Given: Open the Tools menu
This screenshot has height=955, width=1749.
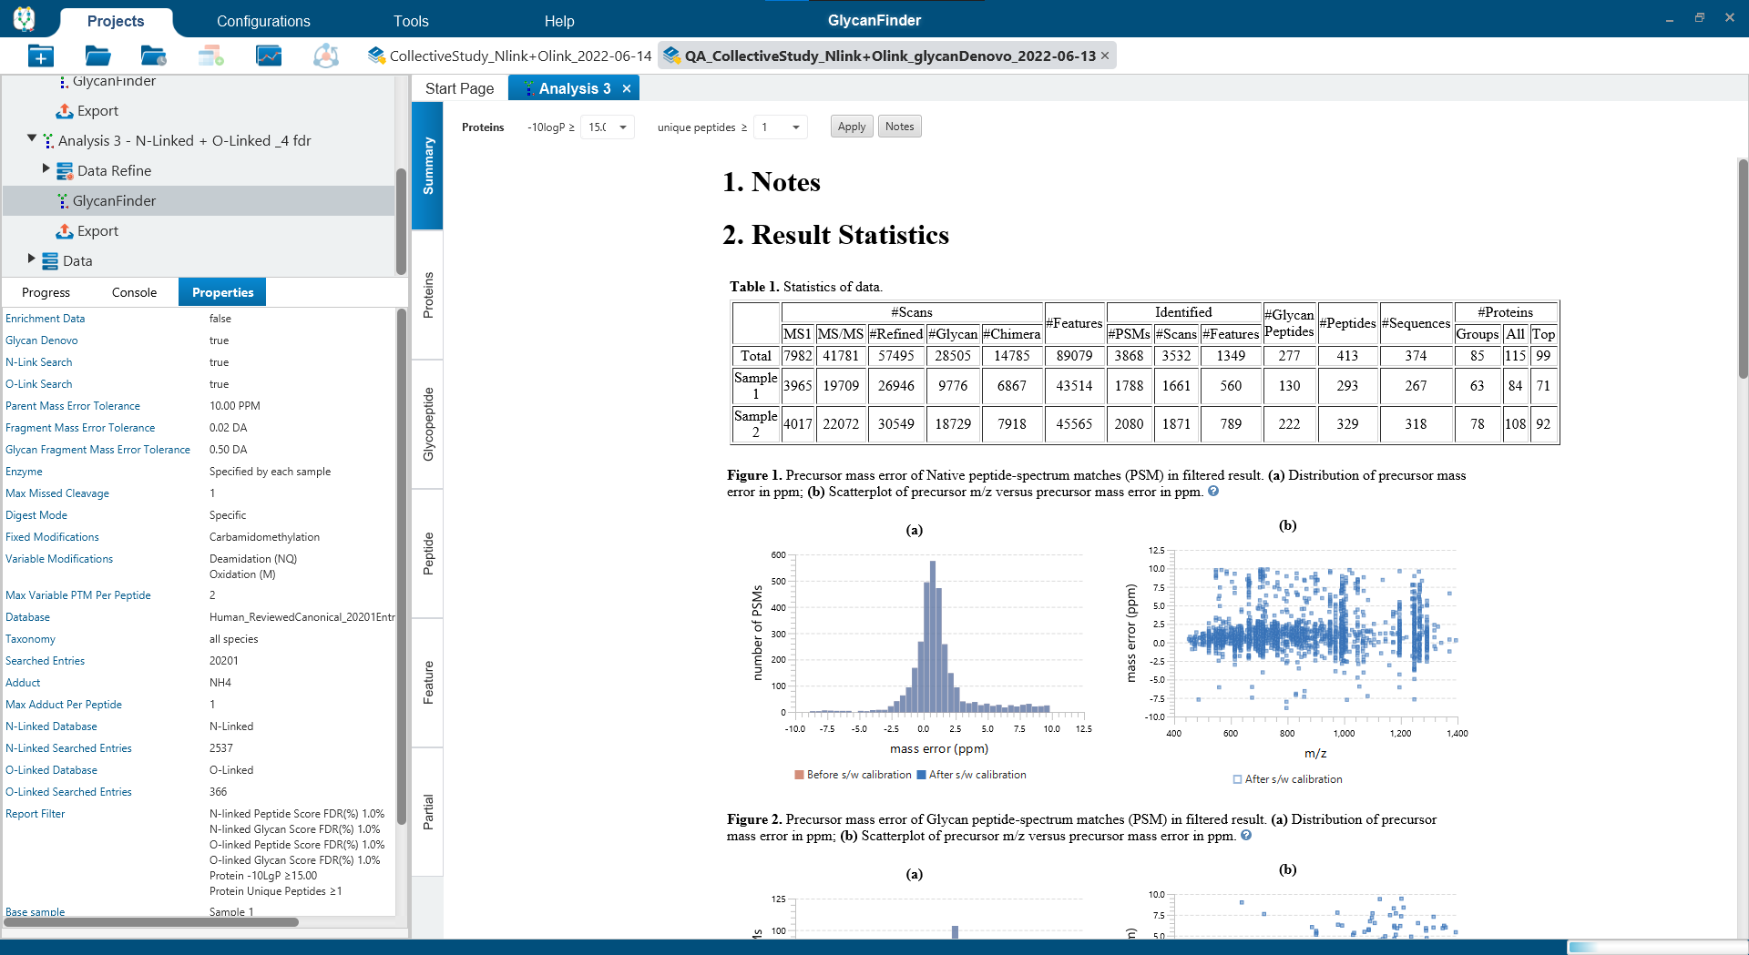Looking at the screenshot, I should (x=411, y=21).
